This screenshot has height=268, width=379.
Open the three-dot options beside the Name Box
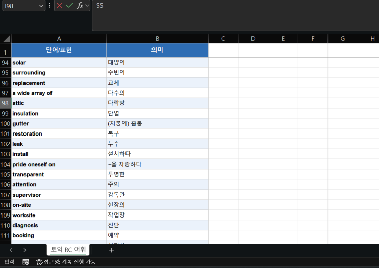point(49,5)
